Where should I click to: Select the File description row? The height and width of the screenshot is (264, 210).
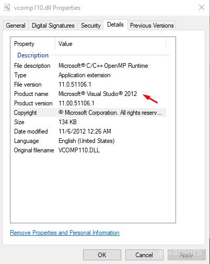click(90, 66)
